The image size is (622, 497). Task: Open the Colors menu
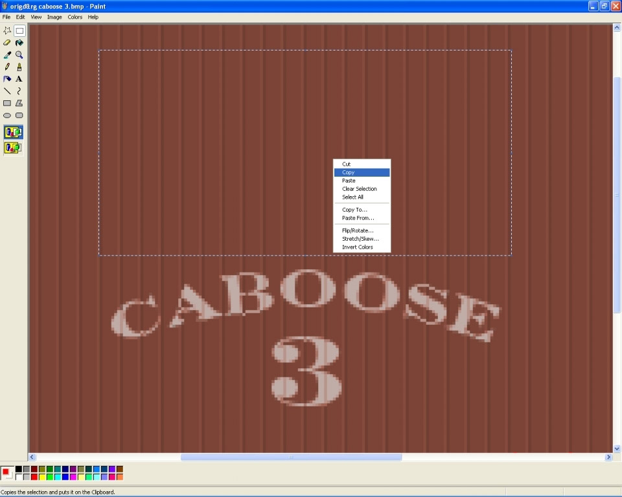click(75, 17)
